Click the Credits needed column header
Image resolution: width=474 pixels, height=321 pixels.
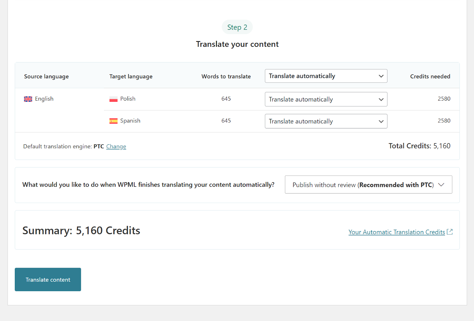[x=430, y=76]
